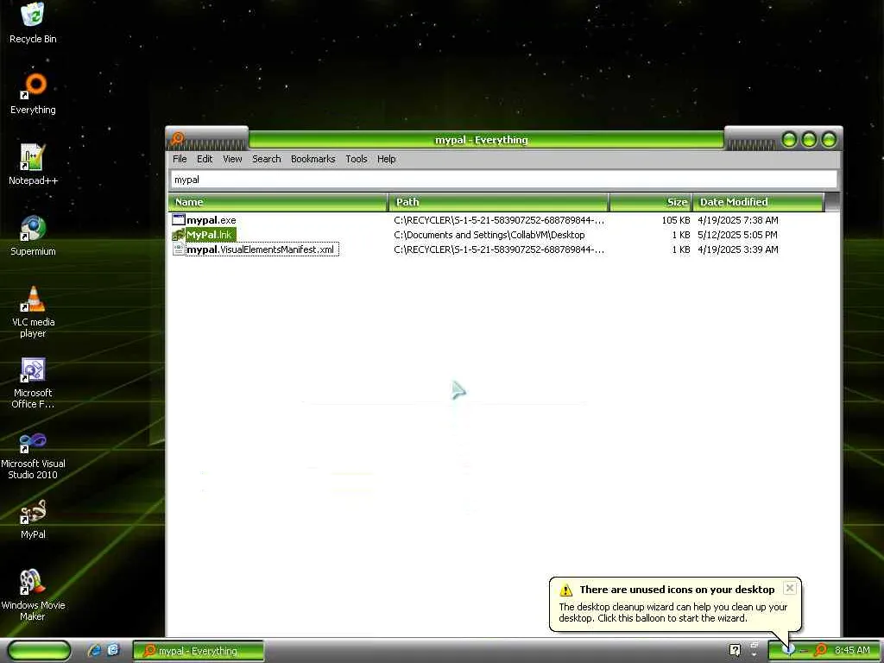Close the Everything window
Screen dimensions: 884x663
(829, 139)
